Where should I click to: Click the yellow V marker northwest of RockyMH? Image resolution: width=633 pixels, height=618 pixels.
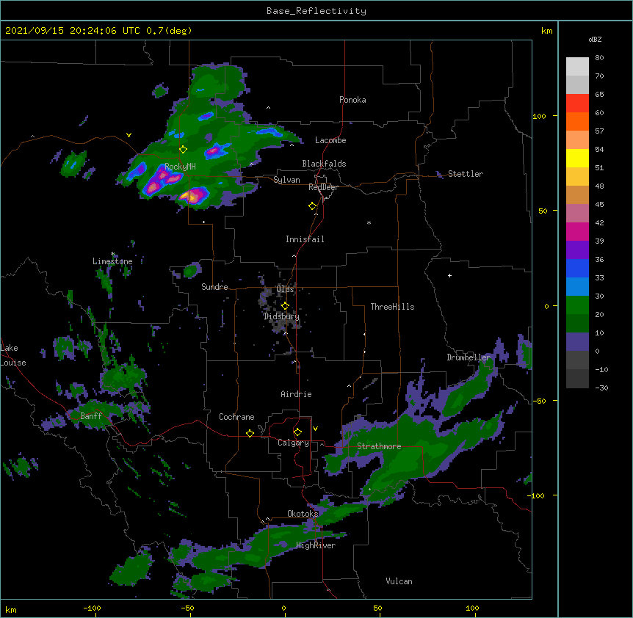click(129, 135)
